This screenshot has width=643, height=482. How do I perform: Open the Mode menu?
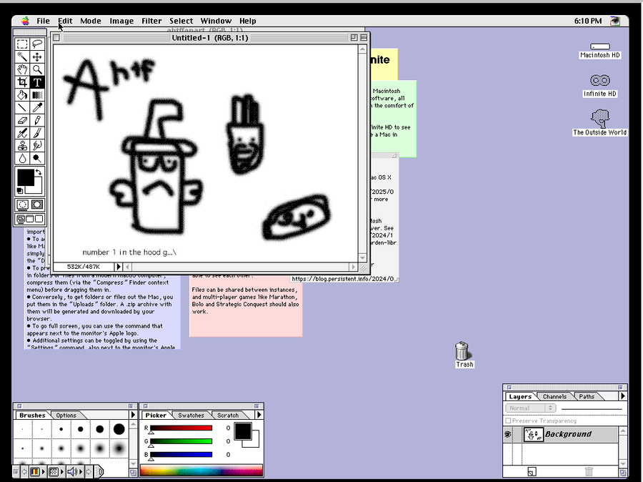(90, 21)
